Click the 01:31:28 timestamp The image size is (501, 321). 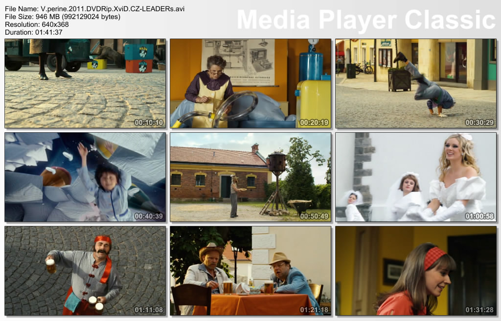coord(479,310)
